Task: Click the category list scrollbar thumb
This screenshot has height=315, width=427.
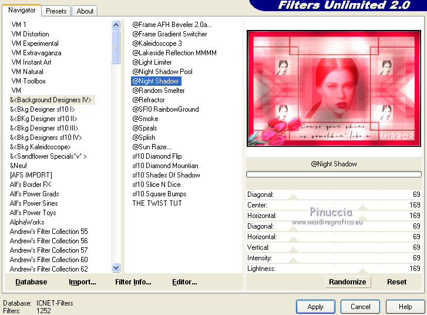Action: [x=116, y=47]
